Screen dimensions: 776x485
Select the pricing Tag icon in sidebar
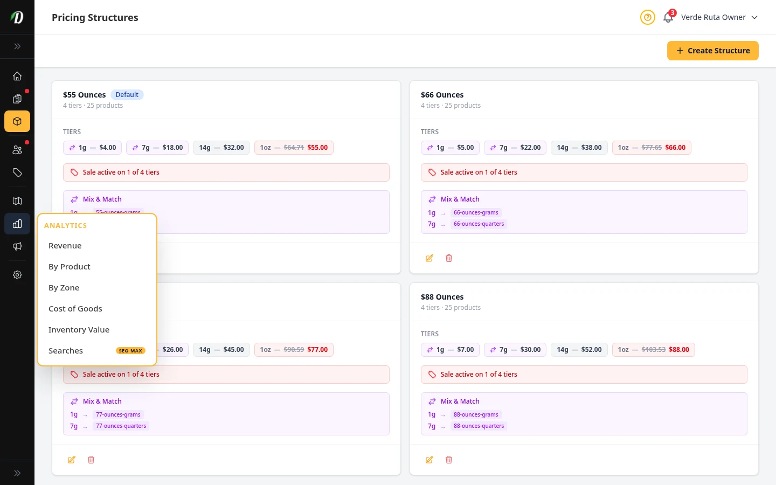tap(17, 173)
